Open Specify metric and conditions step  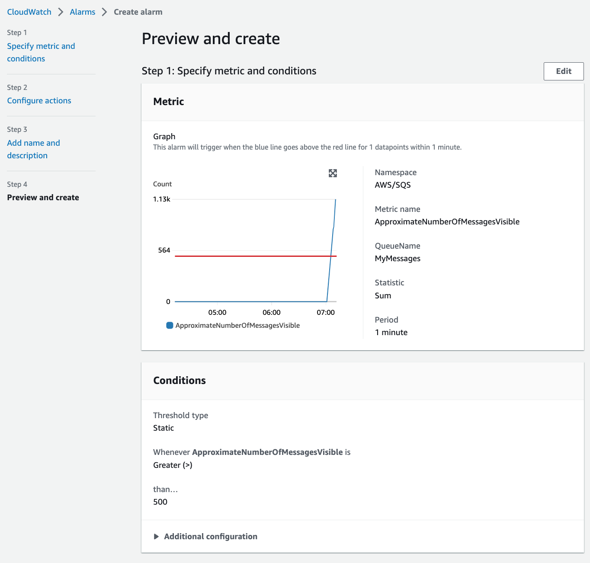coord(41,52)
